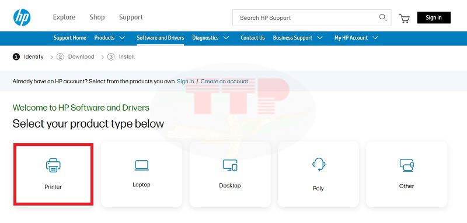Open the Shop menu
This screenshot has width=467, height=223.
coord(97,17)
